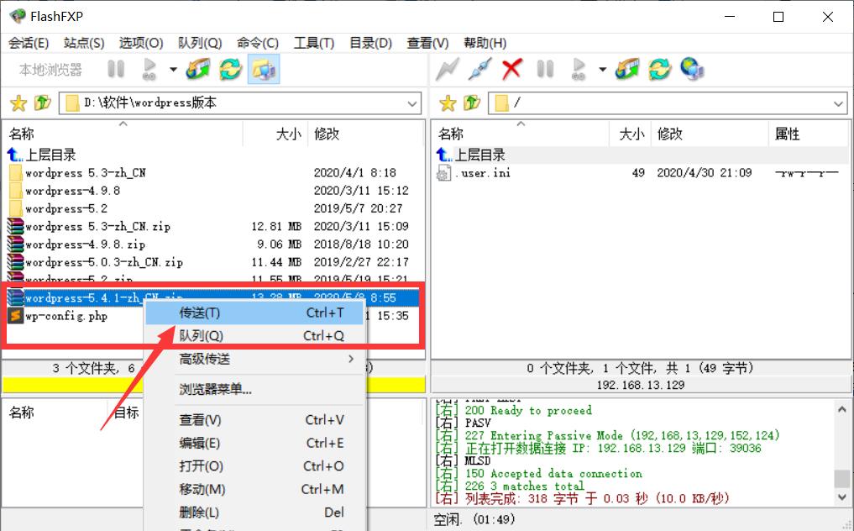Select file wp-config.php

[58, 316]
